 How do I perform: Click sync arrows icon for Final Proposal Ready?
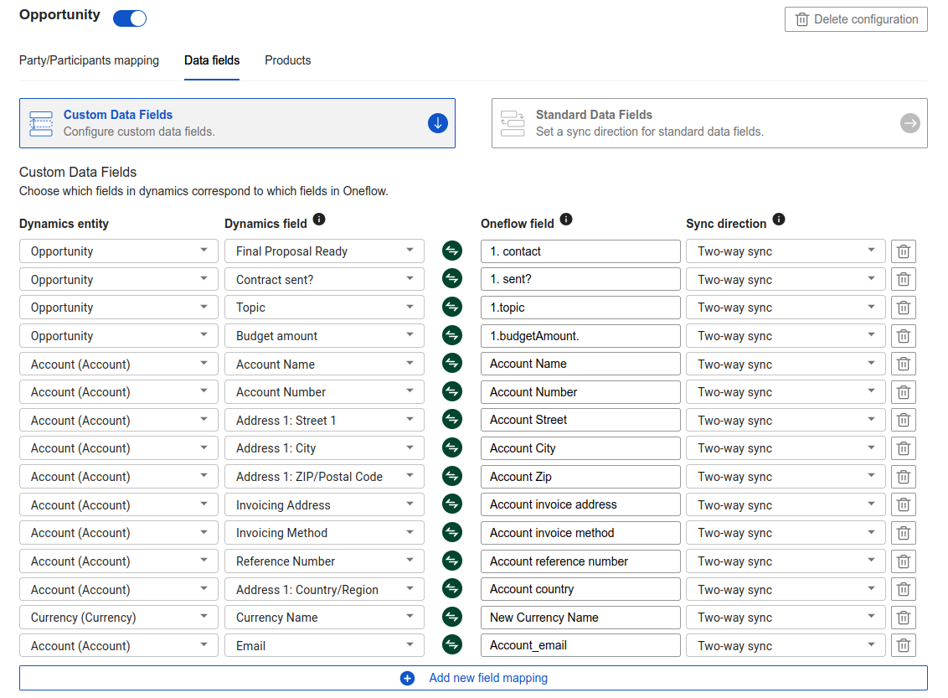point(452,251)
